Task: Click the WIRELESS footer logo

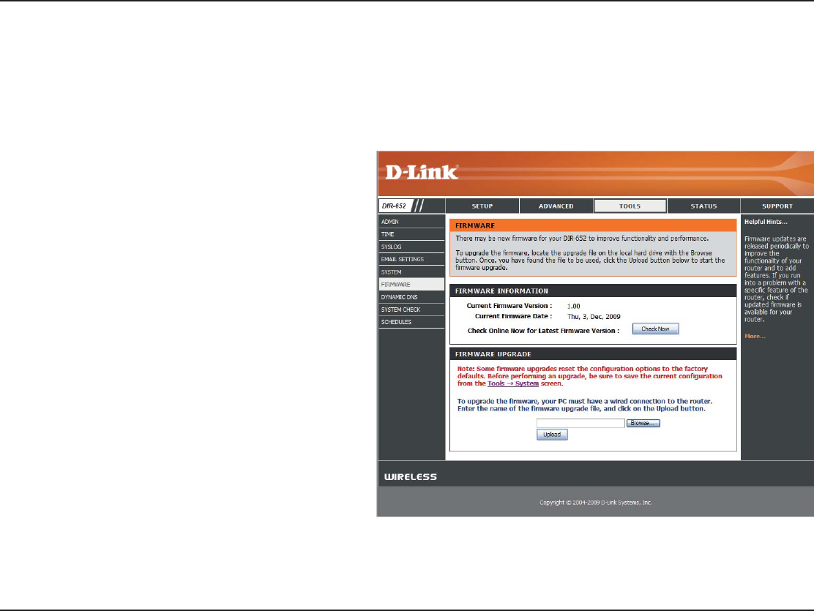Action: [410, 476]
